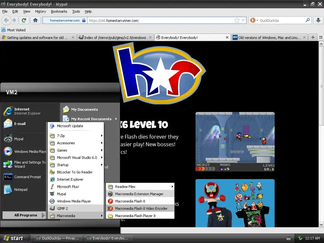Switch to the Old versions of Windows tab
Viewport: 324px width, 243px height.
(270, 37)
